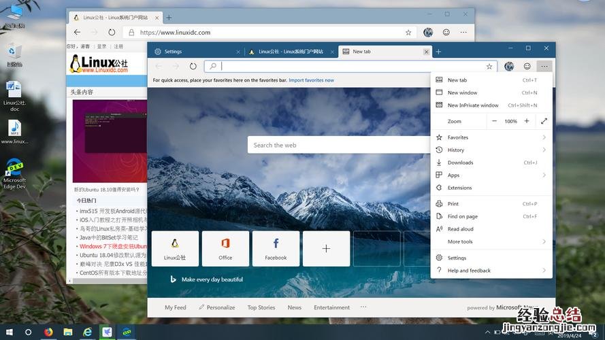
Task: Click the refresh icon in the front Edge window
Action: tap(193, 66)
